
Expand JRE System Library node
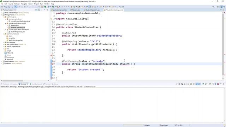pyautogui.click(x=4, y=44)
